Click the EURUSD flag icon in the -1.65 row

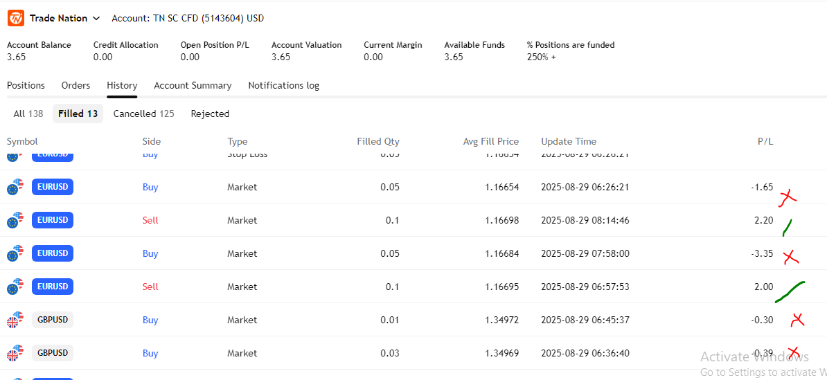coord(15,187)
